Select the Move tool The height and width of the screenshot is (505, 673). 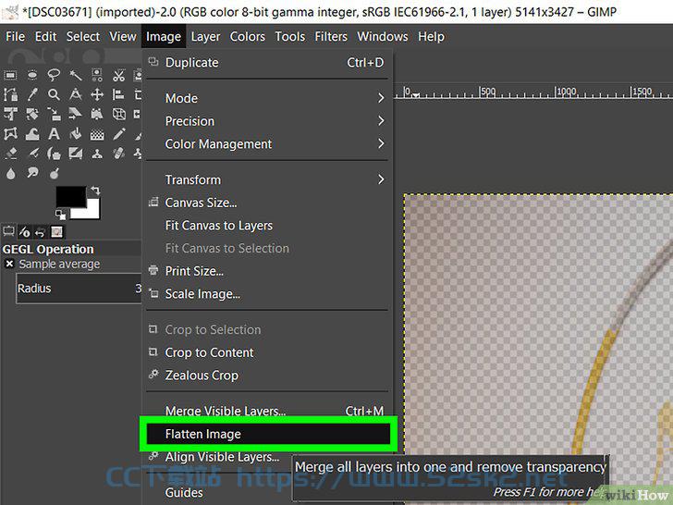click(97, 94)
